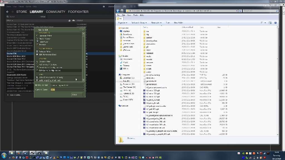The image size is (285, 160).
Task: Go back with Steam's back arrow
Action: pyautogui.click(x=8, y=12)
